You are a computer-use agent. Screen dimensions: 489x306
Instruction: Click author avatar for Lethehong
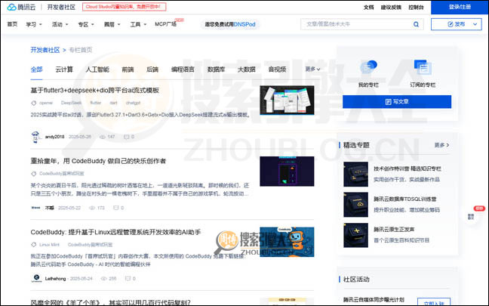coord(36,278)
